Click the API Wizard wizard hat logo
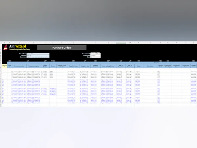Viewport: 197px width, 148px height. click(x=6, y=47)
